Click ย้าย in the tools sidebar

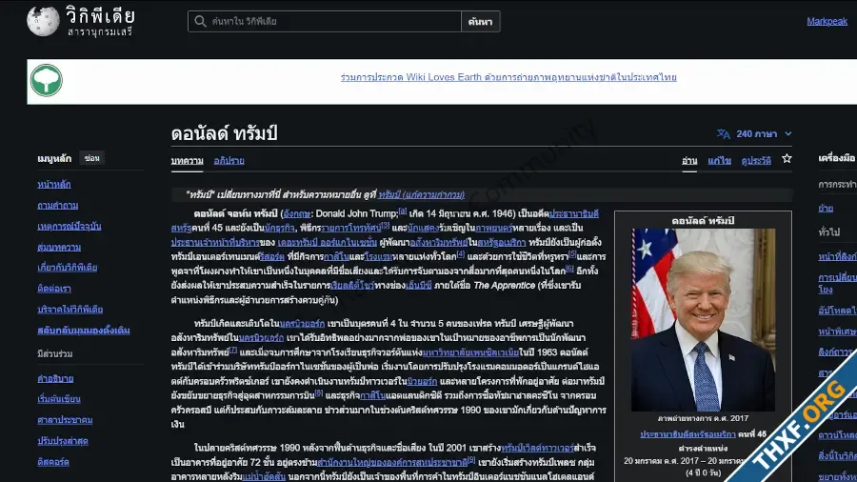(x=826, y=209)
